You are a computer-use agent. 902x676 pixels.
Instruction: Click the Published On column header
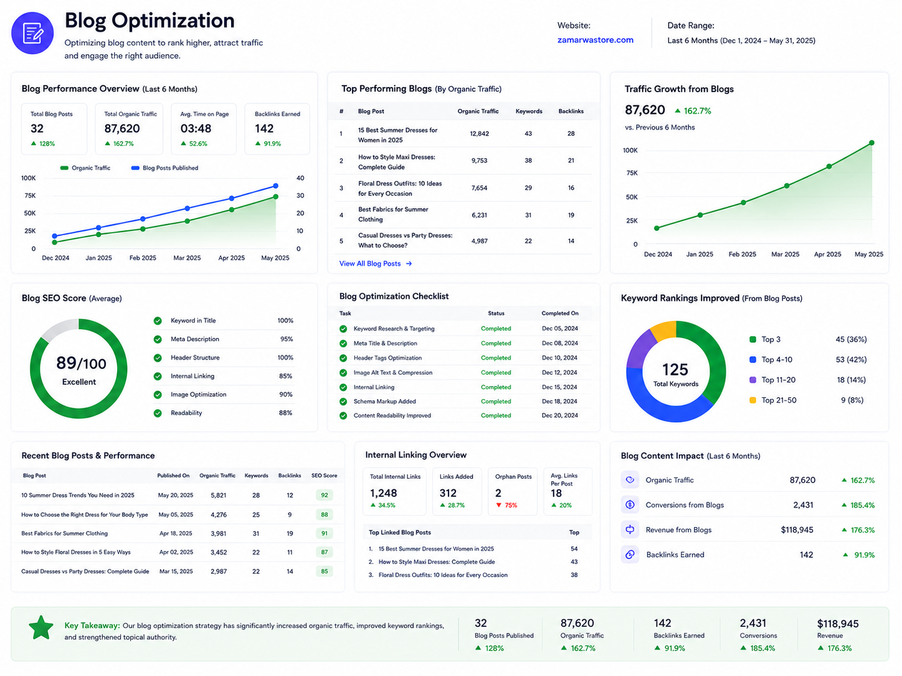[x=173, y=476]
